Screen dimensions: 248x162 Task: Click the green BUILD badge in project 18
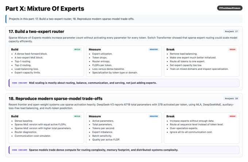pyautogui.click(x=77, y=116)
